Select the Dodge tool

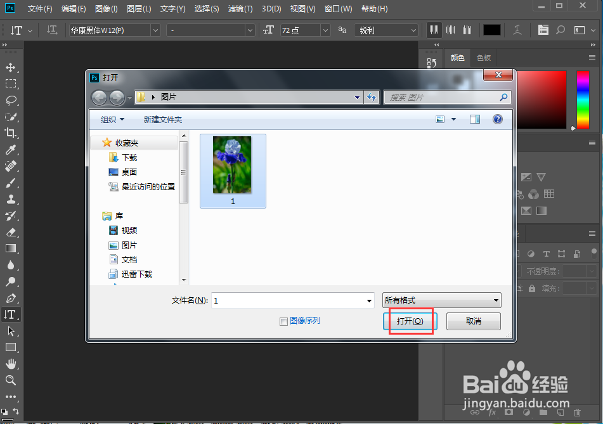coord(10,281)
